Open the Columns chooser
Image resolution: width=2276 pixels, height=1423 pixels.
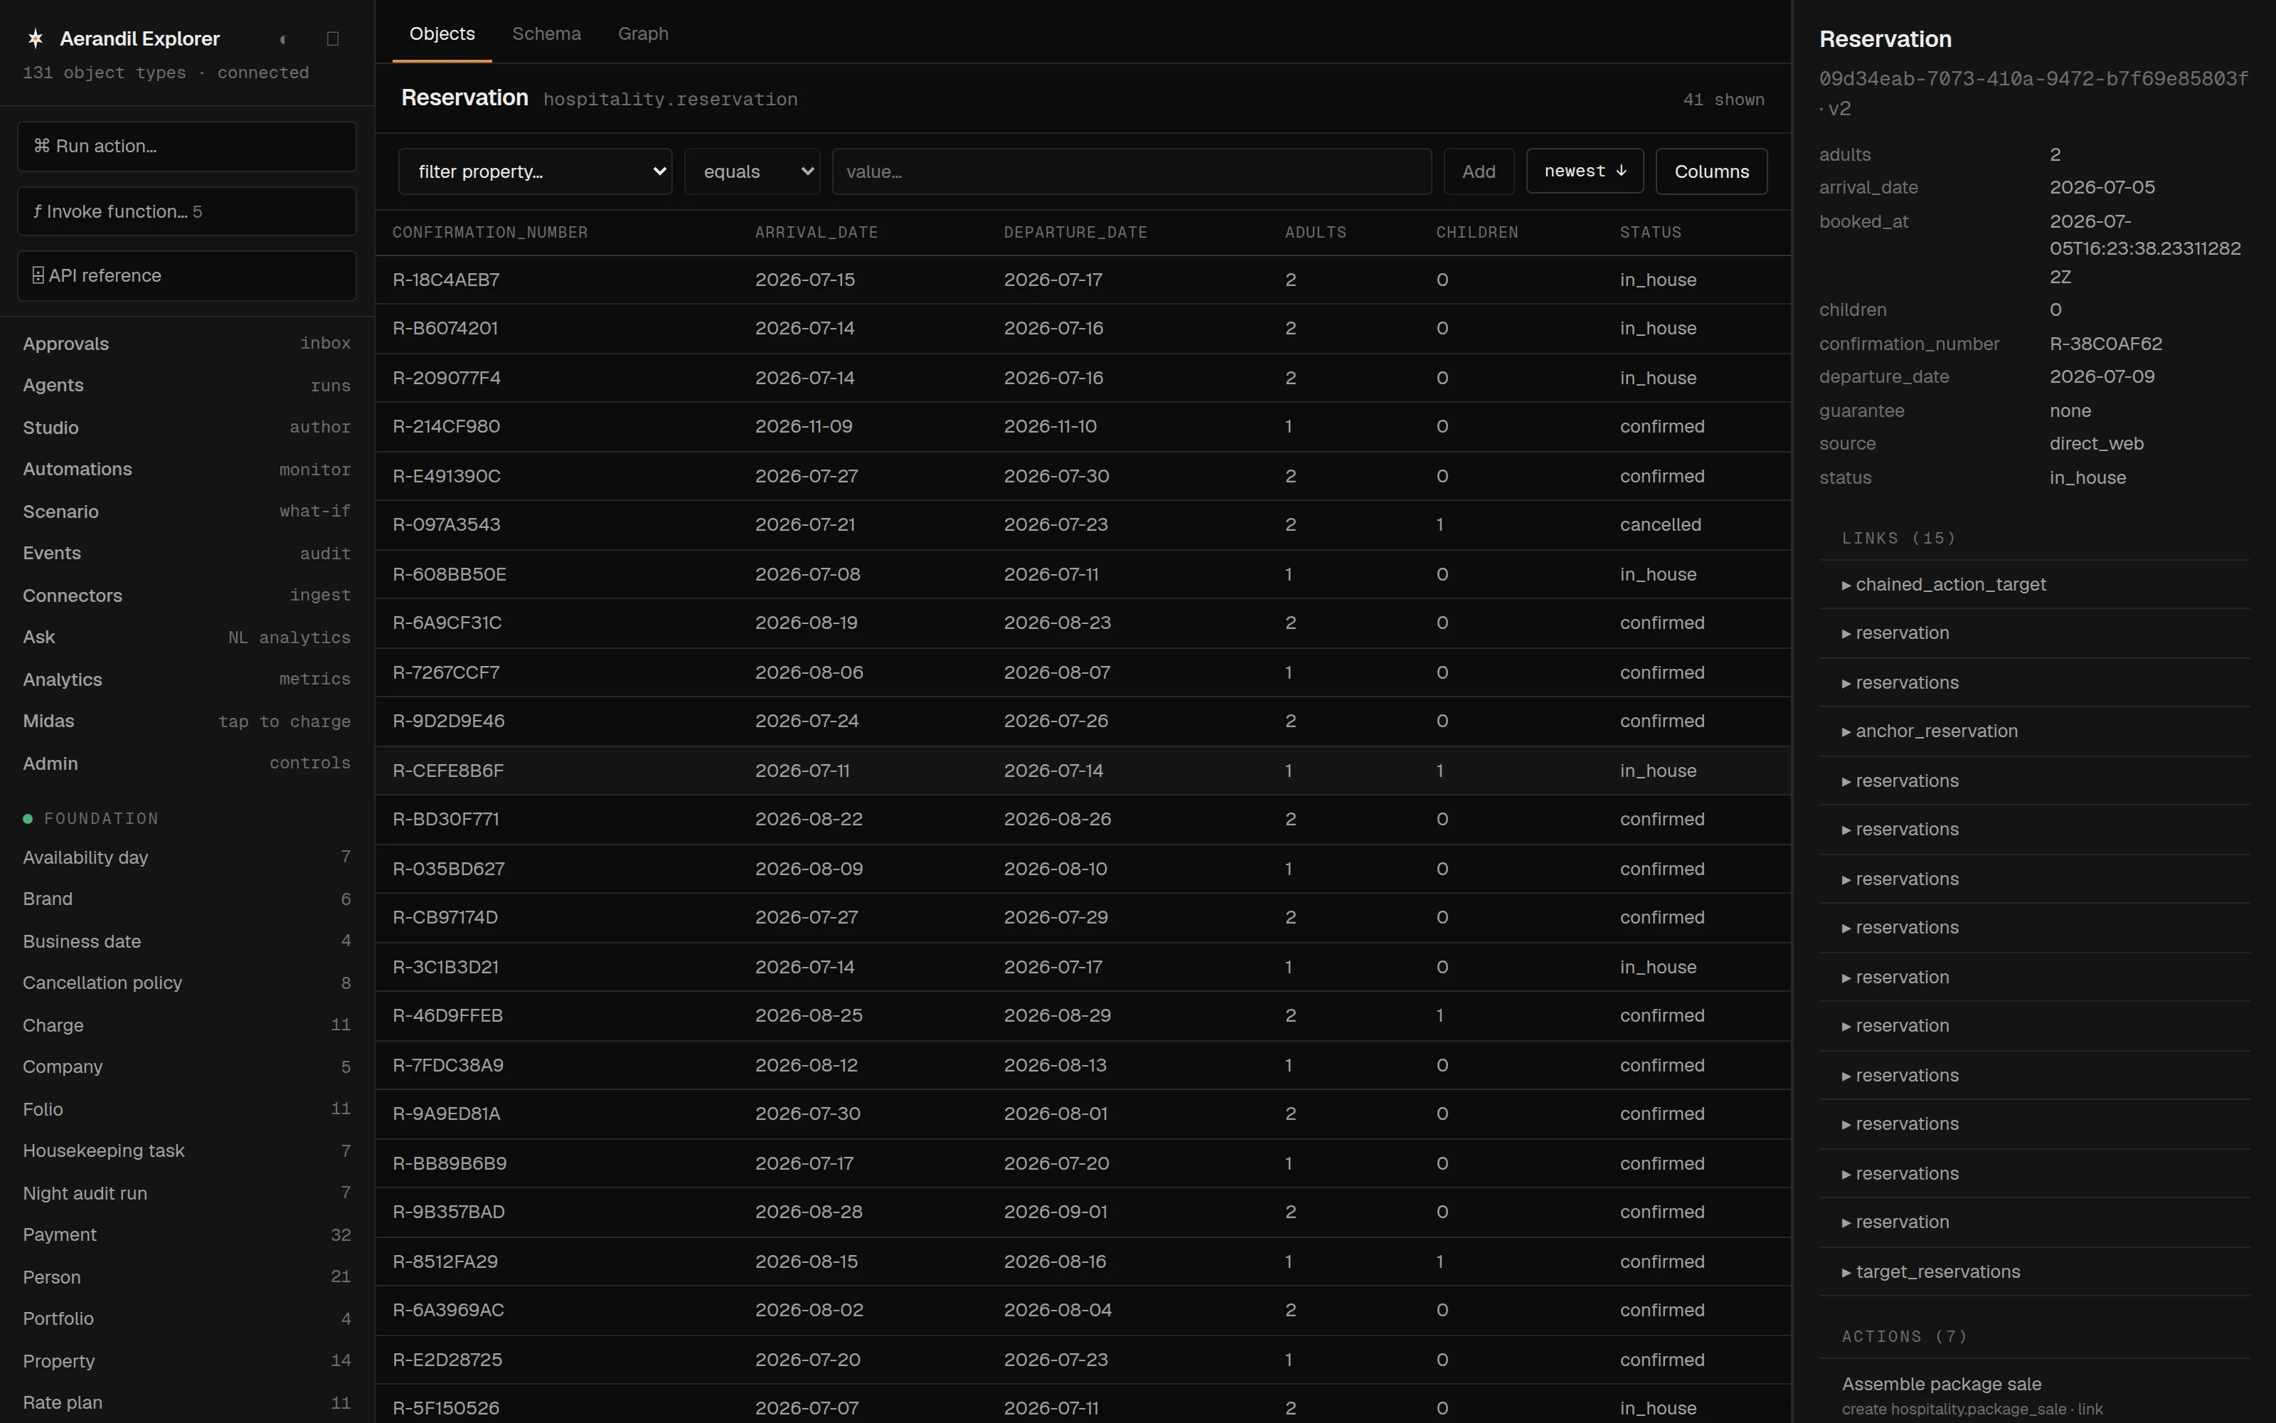point(1712,171)
